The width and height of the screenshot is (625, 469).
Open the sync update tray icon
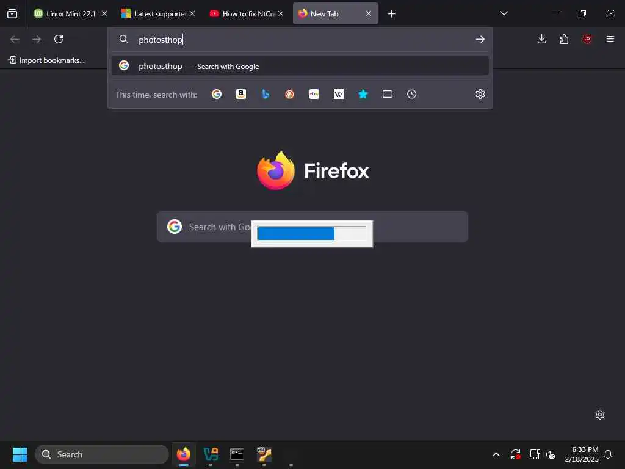(515, 454)
